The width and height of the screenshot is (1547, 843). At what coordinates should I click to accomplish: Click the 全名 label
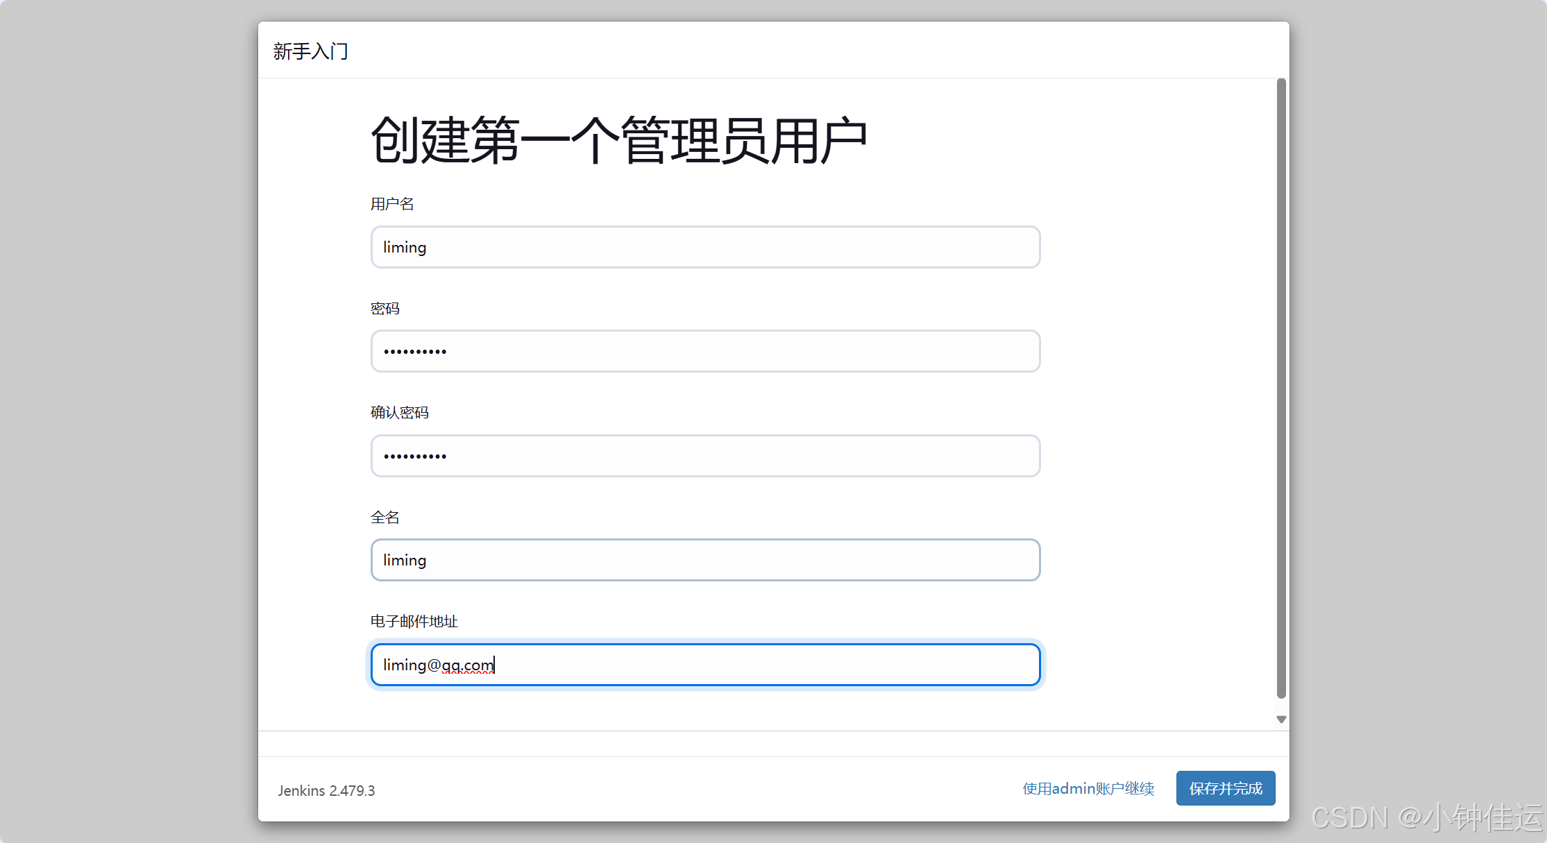(385, 518)
